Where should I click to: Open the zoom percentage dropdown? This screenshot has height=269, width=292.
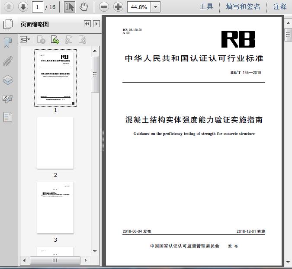point(156,6)
